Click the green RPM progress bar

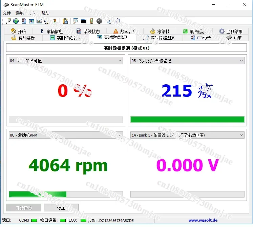click(66, 194)
